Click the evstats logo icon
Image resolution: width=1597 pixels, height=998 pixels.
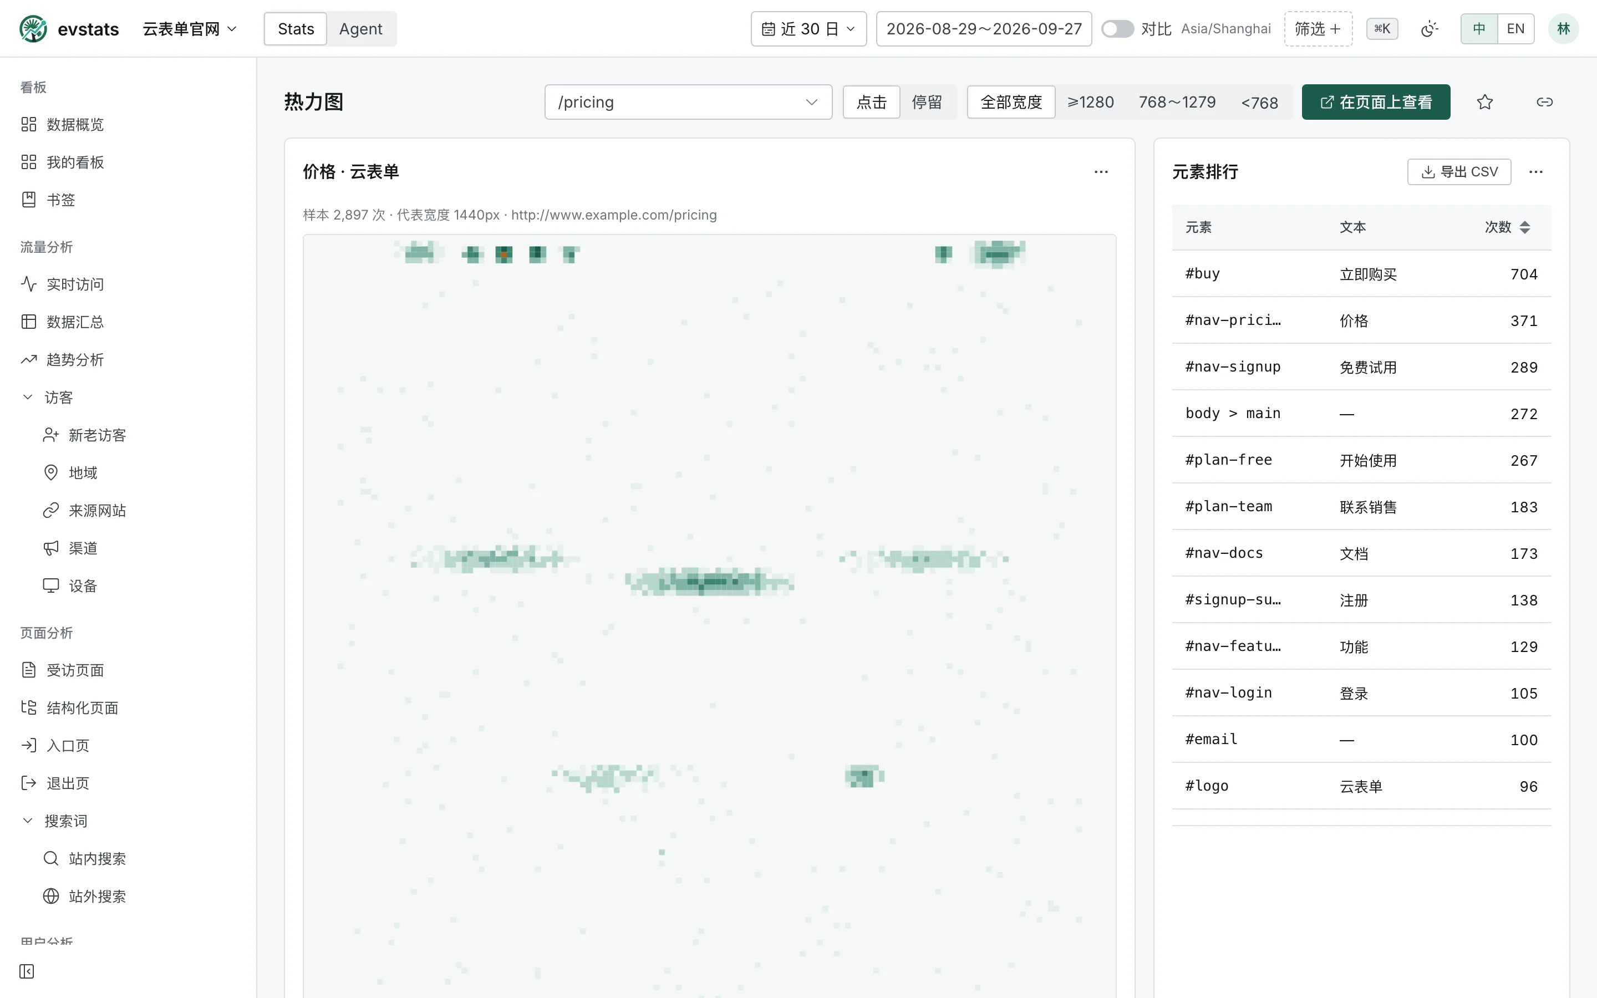pos(33,29)
